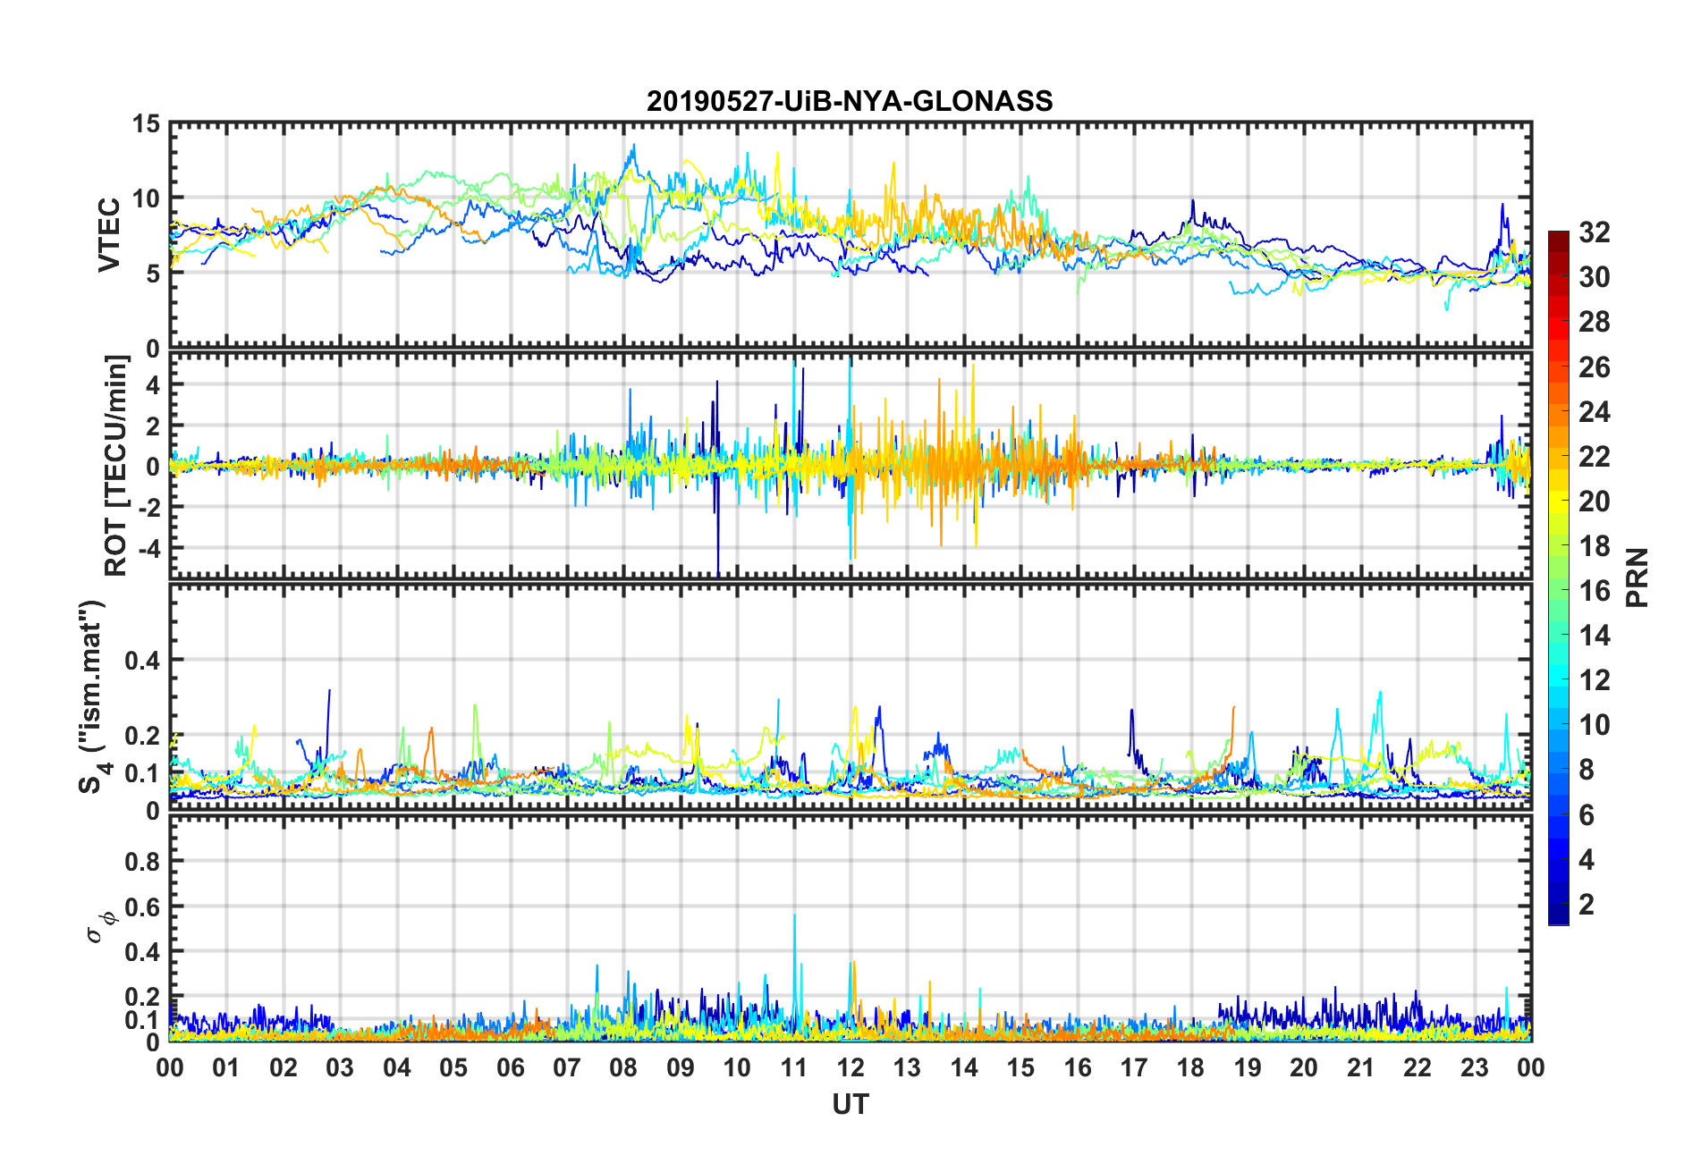Click the 21 tick on the UT axis
The width and height of the screenshot is (1701, 1155).
coord(1361,1067)
